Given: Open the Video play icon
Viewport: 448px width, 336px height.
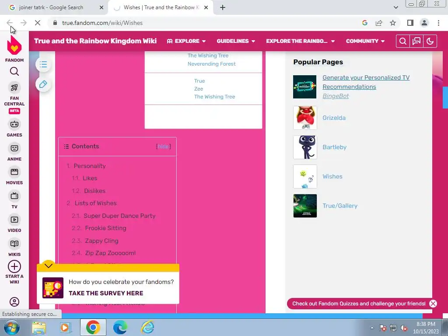Looking at the screenshot, I should (x=14, y=220).
